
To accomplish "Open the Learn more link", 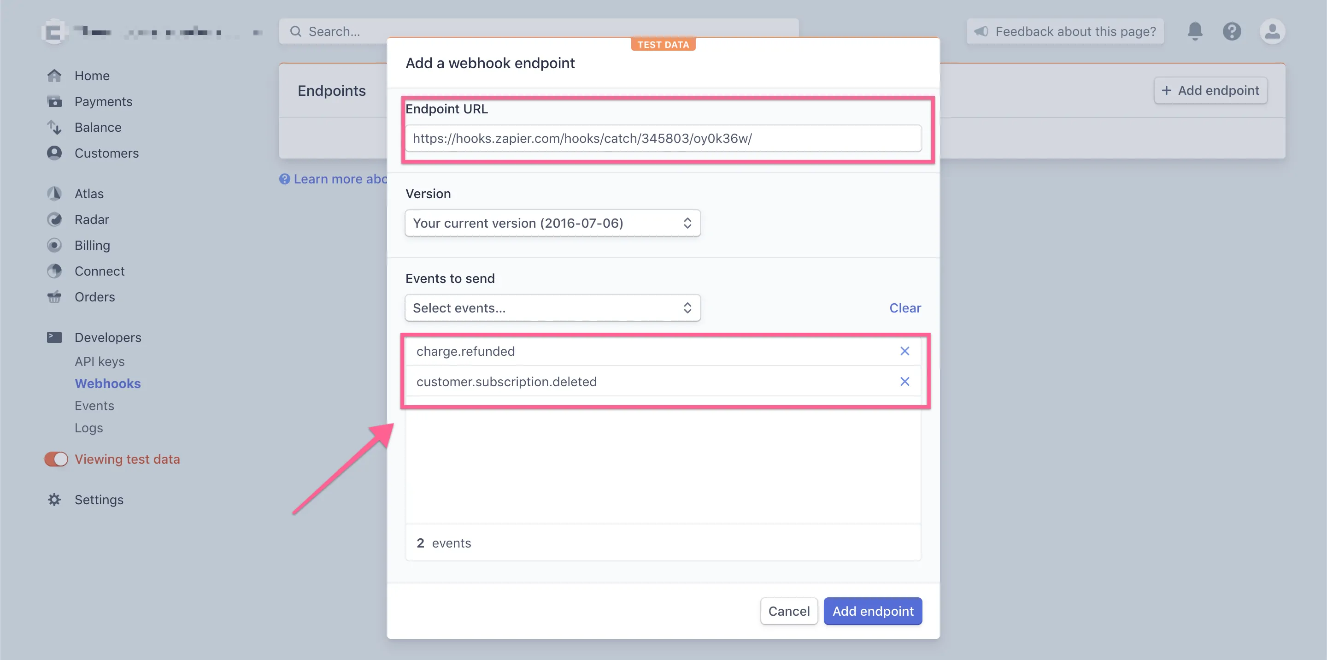I will point(333,179).
